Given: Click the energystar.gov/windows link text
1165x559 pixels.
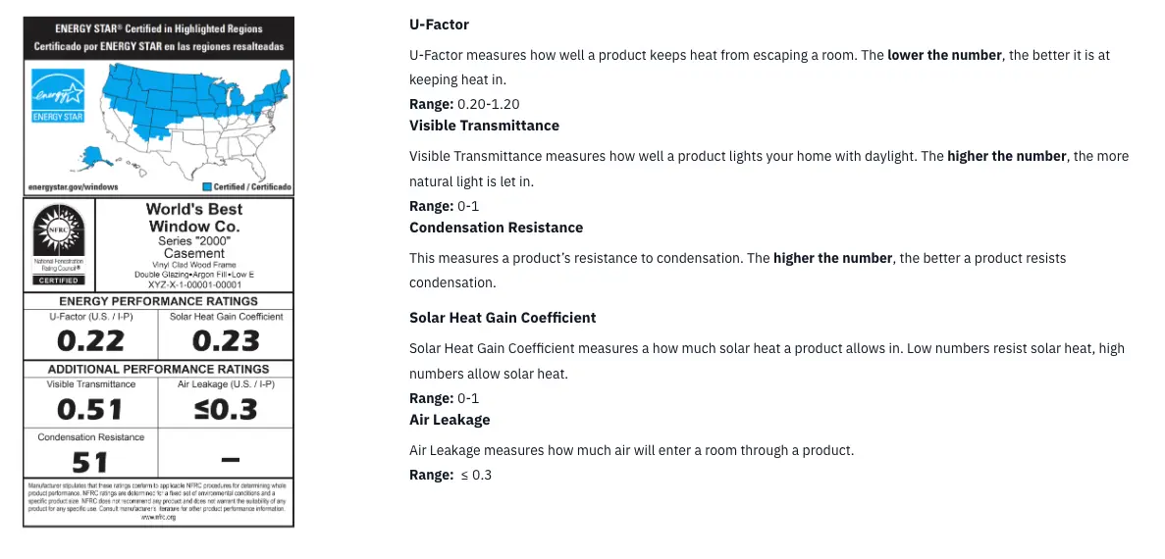Looking at the screenshot, I should [73, 188].
